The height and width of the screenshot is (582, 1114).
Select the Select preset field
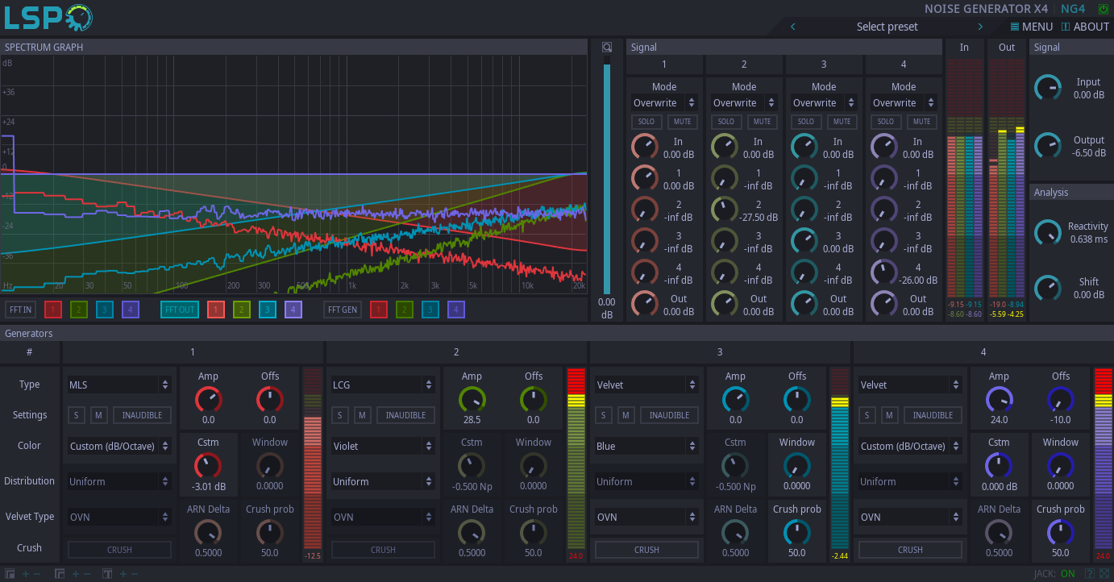[887, 27]
